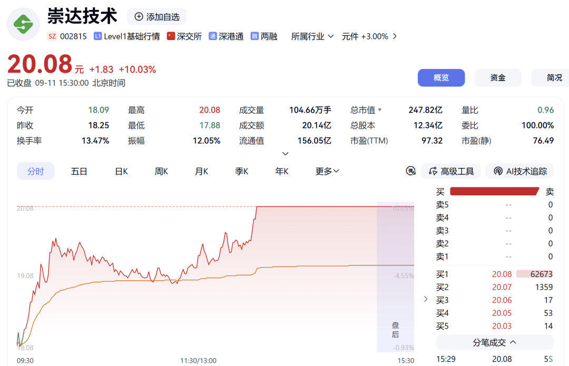569x366 pixels.
Task: Click the 卖5 order row label
Action: click(x=442, y=204)
